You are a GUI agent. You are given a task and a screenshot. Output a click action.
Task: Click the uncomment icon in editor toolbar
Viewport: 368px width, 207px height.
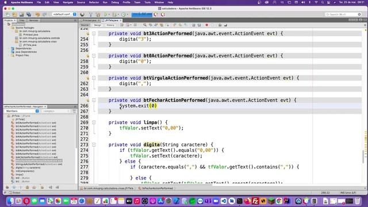point(225,25)
